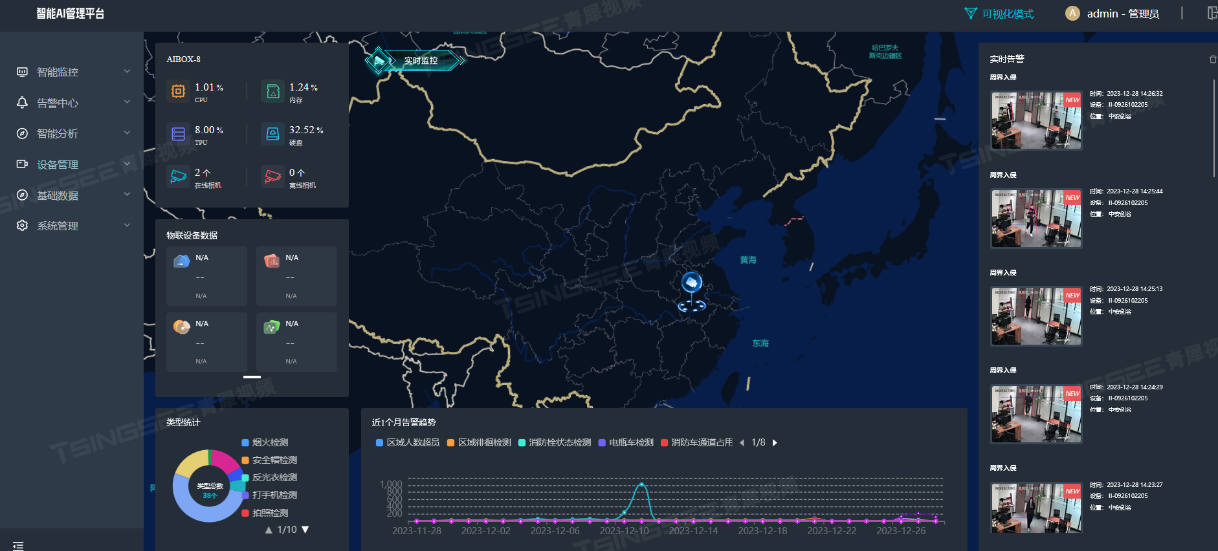This screenshot has width=1218, height=551.
Task: Click the device location marker on map
Action: 692,291
